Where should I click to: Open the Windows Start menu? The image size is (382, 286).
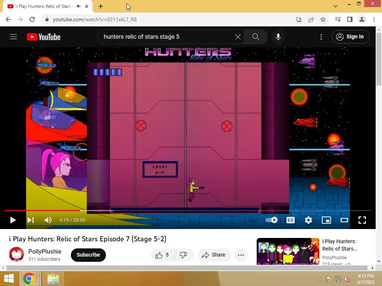pos(9,279)
